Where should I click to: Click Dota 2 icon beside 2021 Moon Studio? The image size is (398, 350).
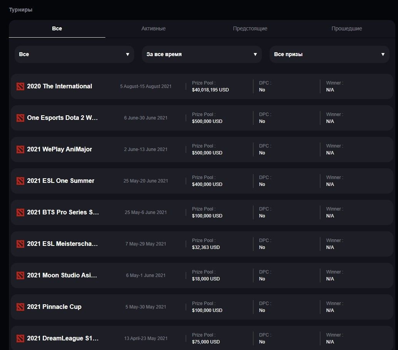coord(20,275)
